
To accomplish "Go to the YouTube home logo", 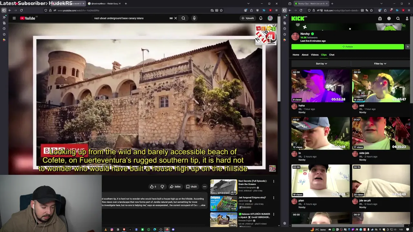I will (28, 18).
